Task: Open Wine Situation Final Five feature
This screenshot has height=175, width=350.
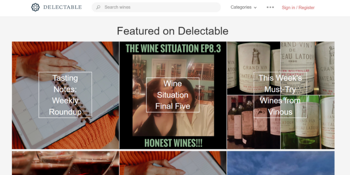Action: (173, 95)
